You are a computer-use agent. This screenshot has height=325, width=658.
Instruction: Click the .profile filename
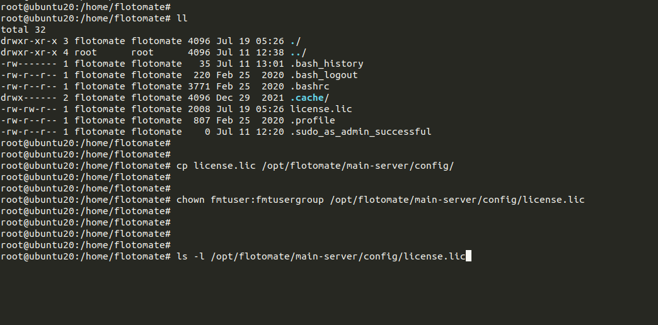[312, 120]
